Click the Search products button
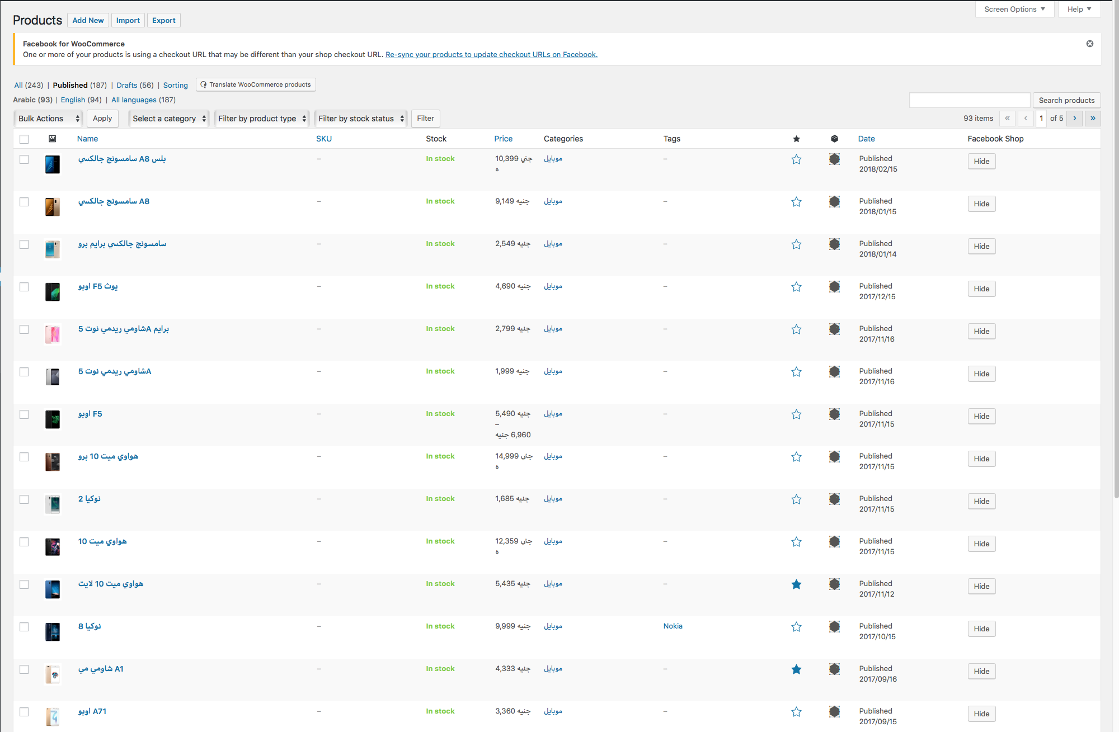 point(1066,100)
